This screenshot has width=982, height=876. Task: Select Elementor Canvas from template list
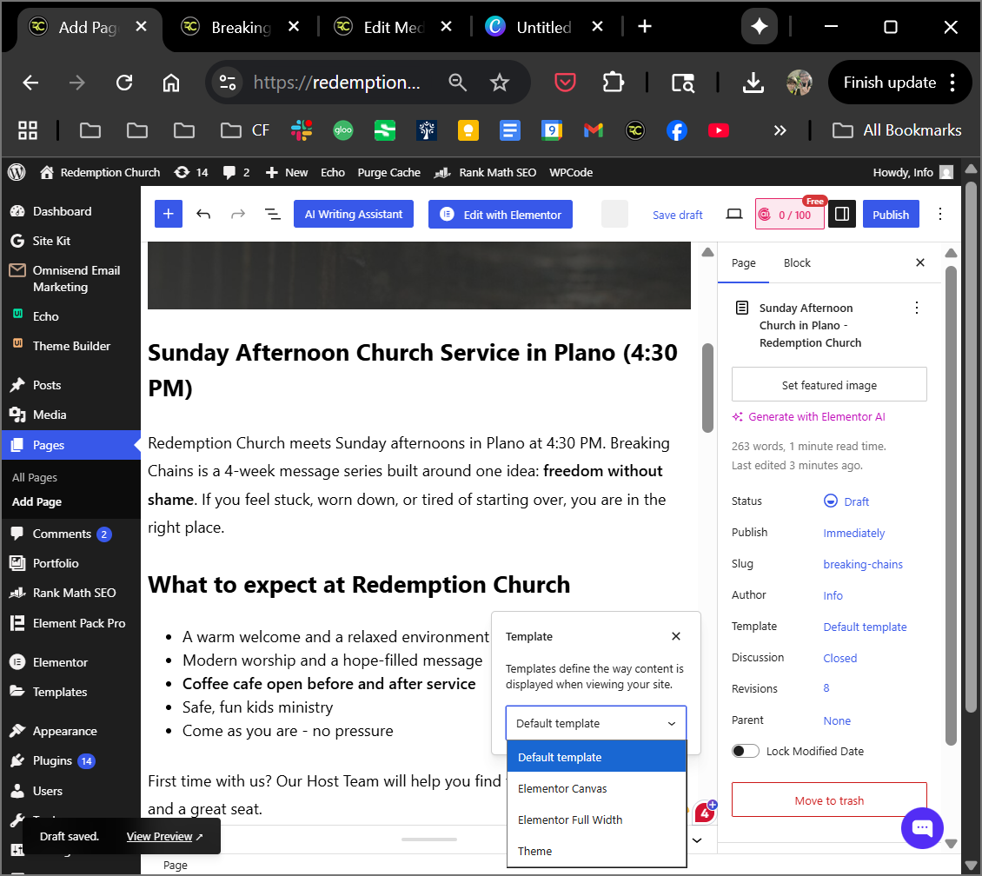click(562, 789)
